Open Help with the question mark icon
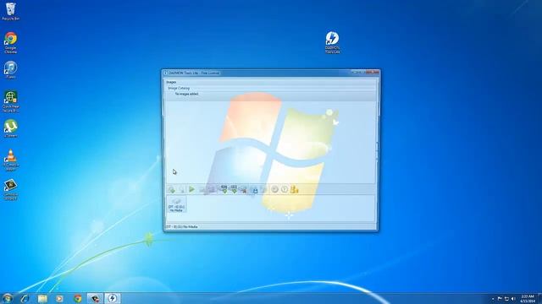This screenshot has height=304, width=542. pos(285,189)
